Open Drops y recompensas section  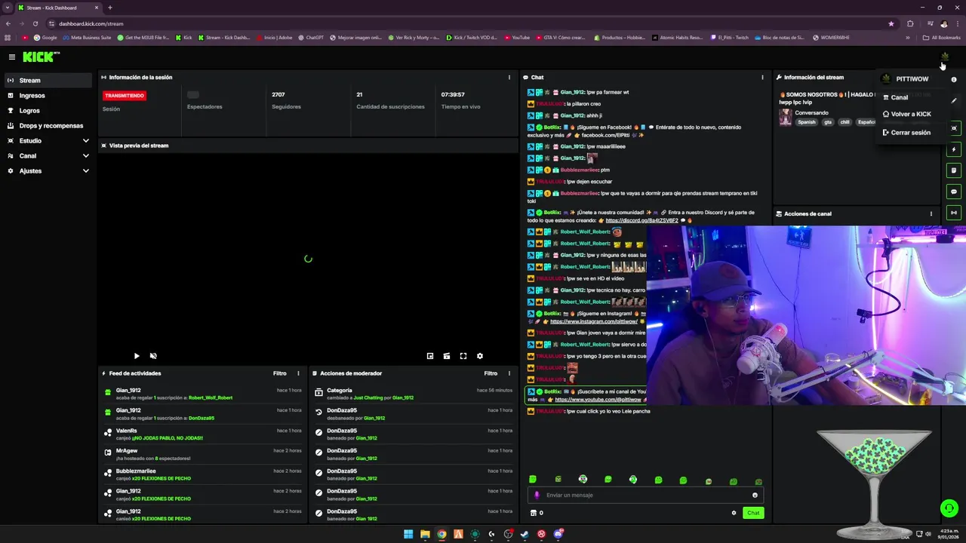[47, 126]
